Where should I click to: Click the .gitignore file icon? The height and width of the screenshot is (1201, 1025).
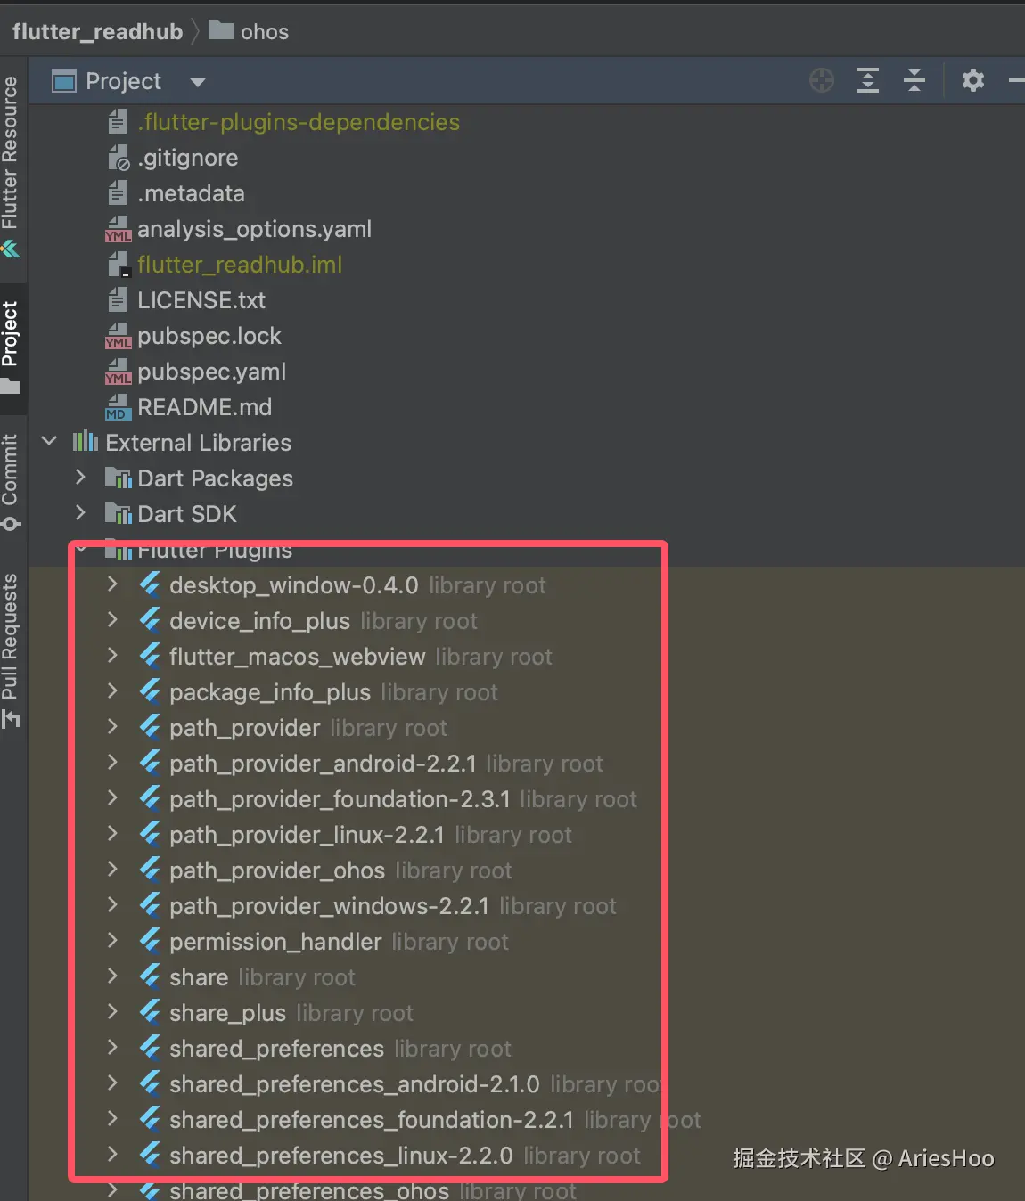point(118,158)
